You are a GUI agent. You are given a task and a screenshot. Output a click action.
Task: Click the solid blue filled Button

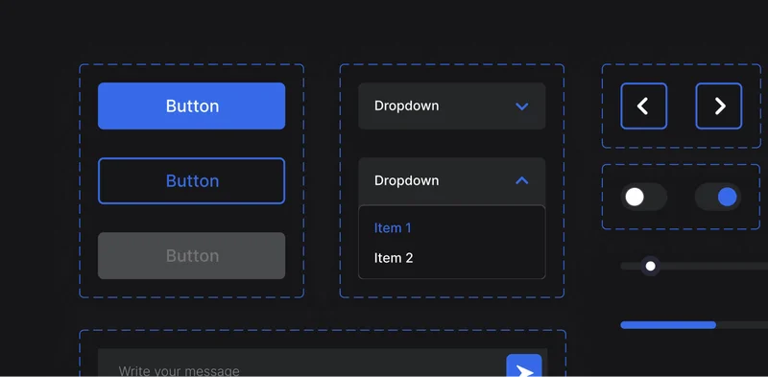pos(191,106)
